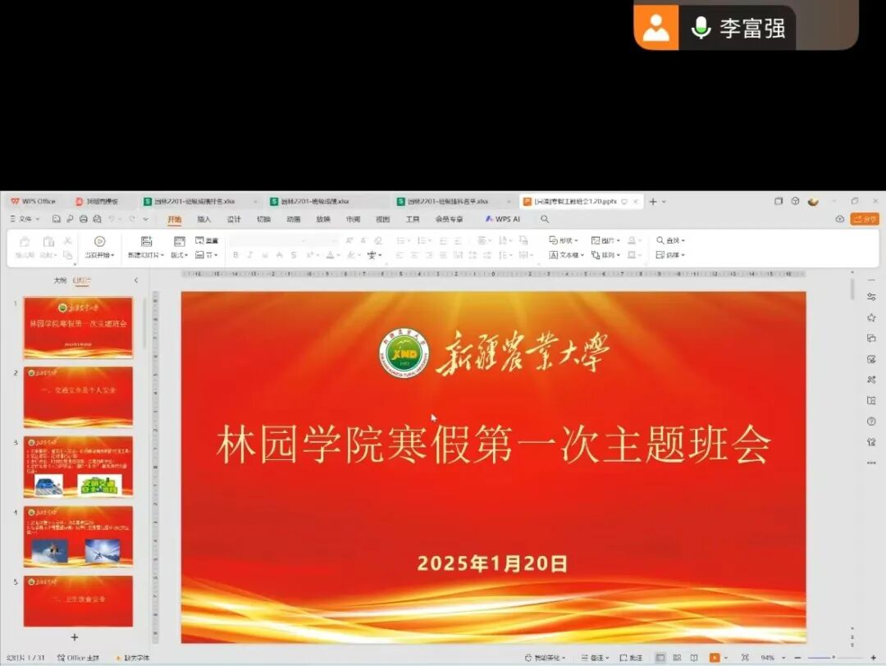The image size is (886, 666).
Task: Click the New Slide (新建幻灯片) icon
Action: [146, 240]
